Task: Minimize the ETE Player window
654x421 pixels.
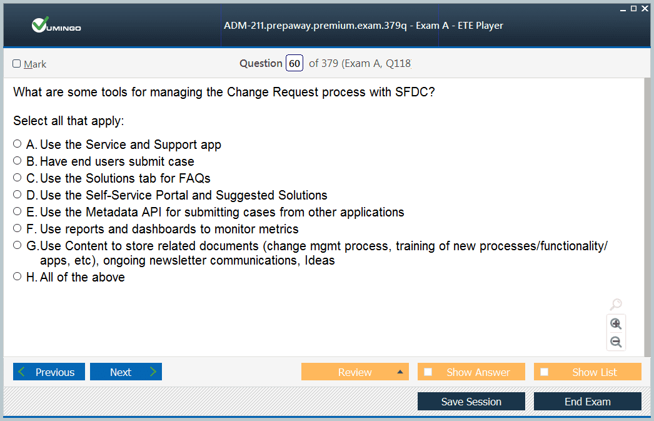Action: pos(623,9)
